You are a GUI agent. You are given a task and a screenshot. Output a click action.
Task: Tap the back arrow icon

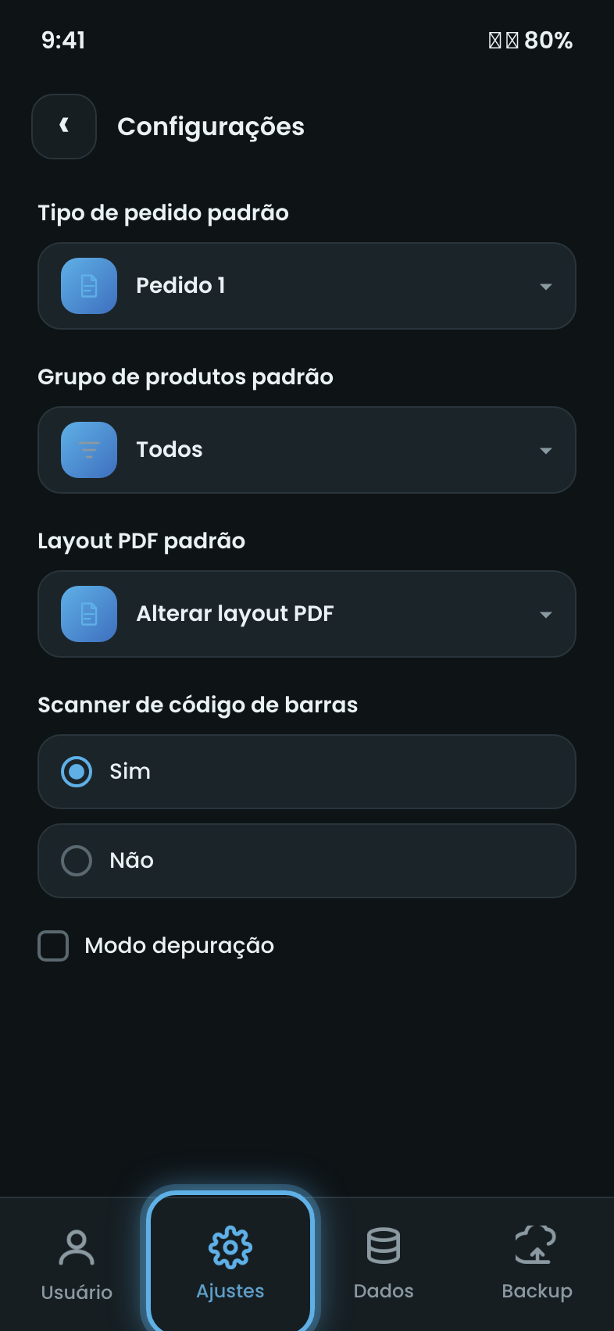point(64,126)
